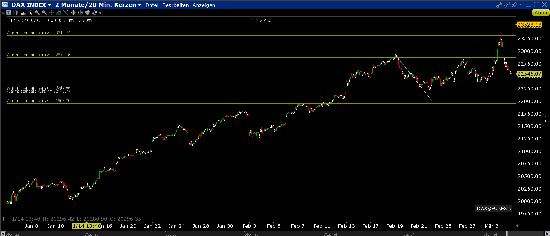
Task: Toggle the crosshair cursor tool
Action: 52,13
